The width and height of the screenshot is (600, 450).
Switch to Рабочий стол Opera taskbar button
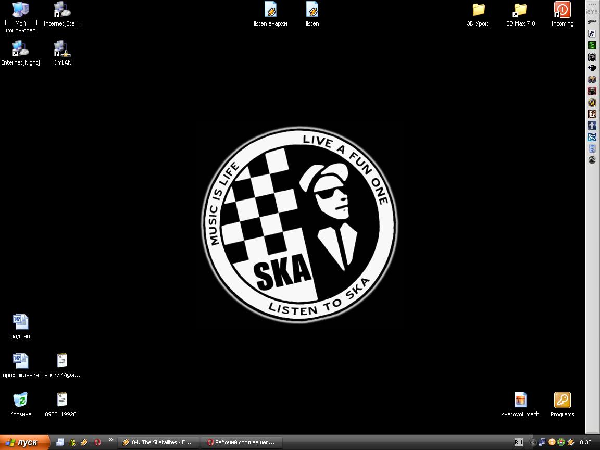(x=242, y=442)
